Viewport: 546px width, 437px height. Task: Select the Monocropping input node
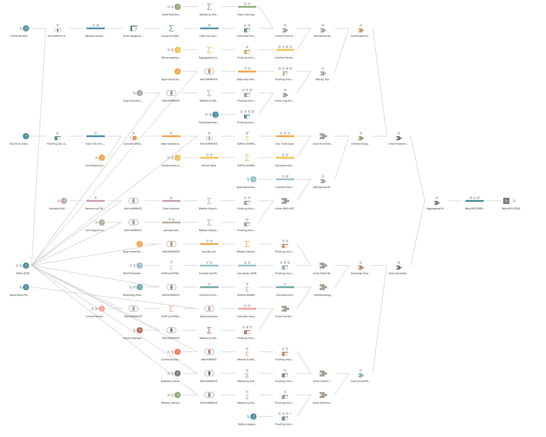177,50
